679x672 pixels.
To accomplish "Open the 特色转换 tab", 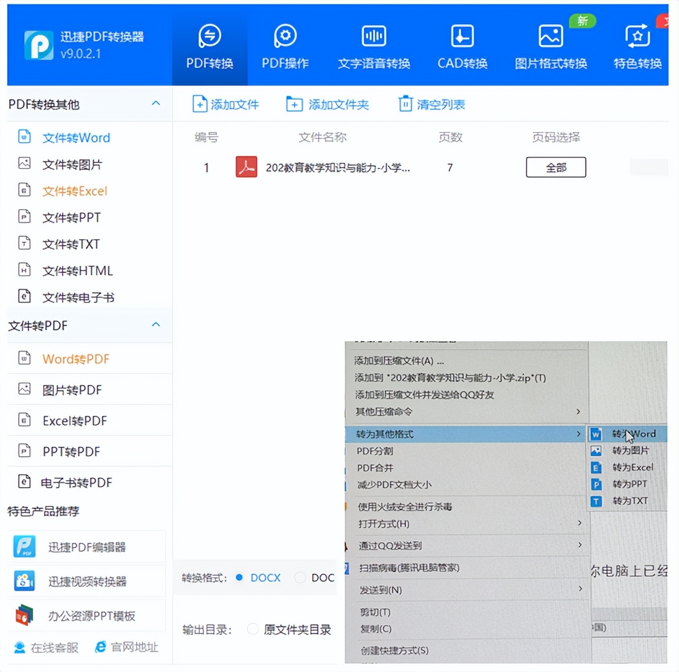I will pos(638,47).
